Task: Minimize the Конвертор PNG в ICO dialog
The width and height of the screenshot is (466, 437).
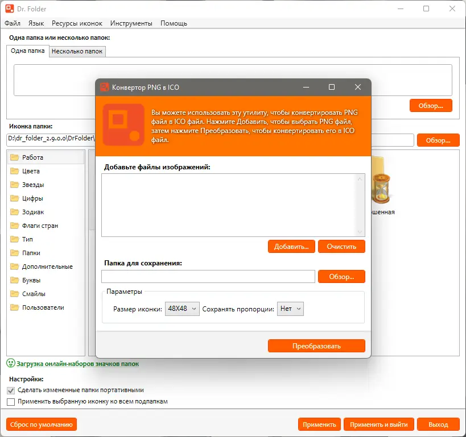Action: point(306,87)
